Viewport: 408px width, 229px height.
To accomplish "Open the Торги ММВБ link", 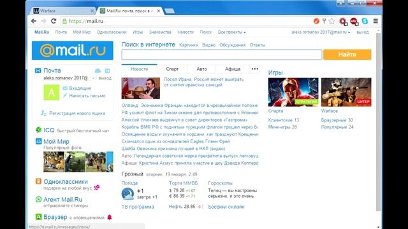I will pyautogui.click(x=183, y=183).
